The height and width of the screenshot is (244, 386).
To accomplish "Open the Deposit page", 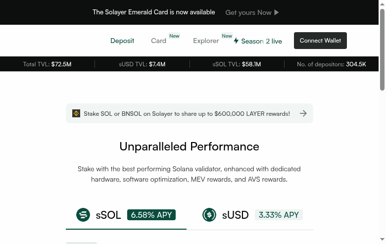I will pos(122,41).
